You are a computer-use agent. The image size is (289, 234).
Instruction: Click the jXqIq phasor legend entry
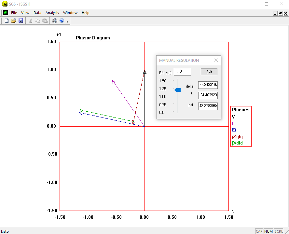(237, 137)
